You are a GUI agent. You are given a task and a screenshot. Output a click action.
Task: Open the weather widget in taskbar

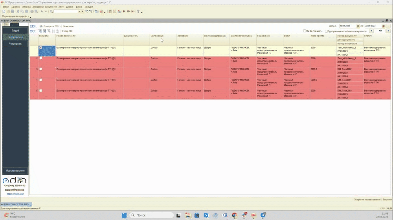tap(15, 215)
